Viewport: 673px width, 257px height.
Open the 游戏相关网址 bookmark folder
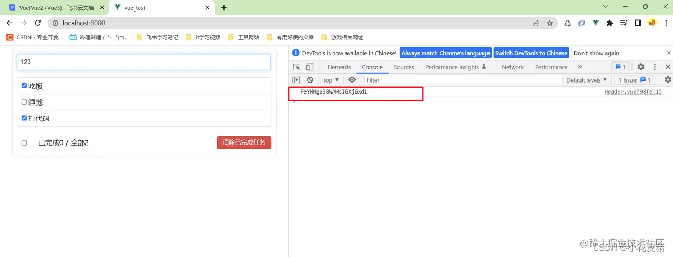(x=342, y=37)
